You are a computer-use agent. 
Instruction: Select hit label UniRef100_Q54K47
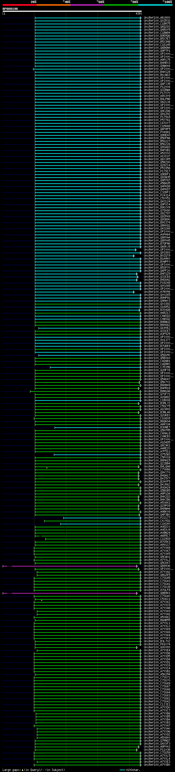tap(157, 379)
